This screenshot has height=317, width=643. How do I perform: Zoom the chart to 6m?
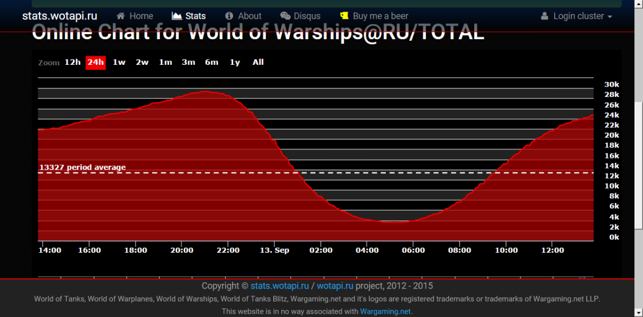coord(211,62)
